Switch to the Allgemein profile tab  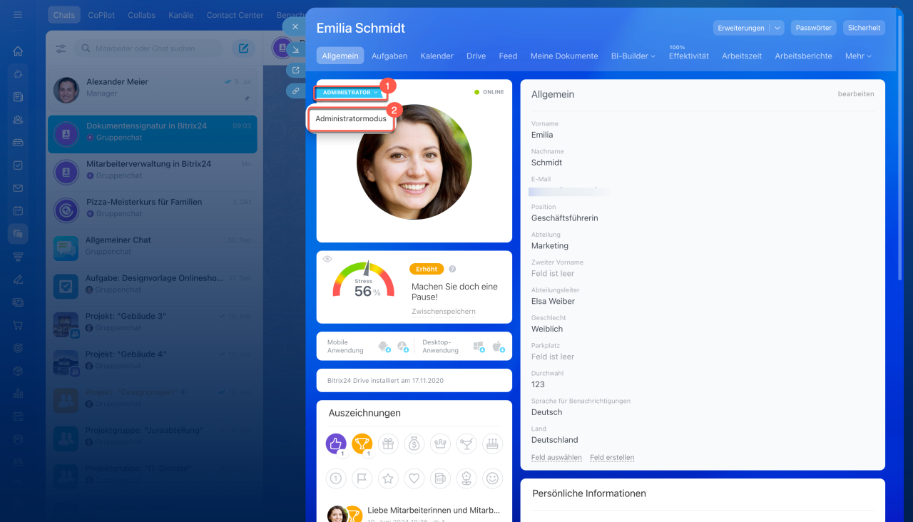pos(340,56)
